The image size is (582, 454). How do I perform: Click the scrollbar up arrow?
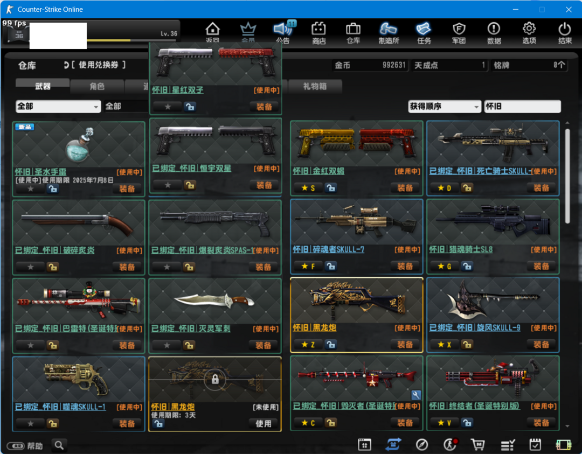[567, 123]
